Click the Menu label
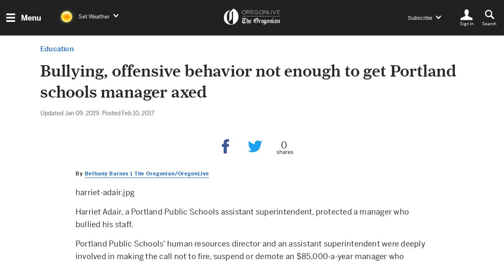The image size is (504, 265). [x=31, y=18]
